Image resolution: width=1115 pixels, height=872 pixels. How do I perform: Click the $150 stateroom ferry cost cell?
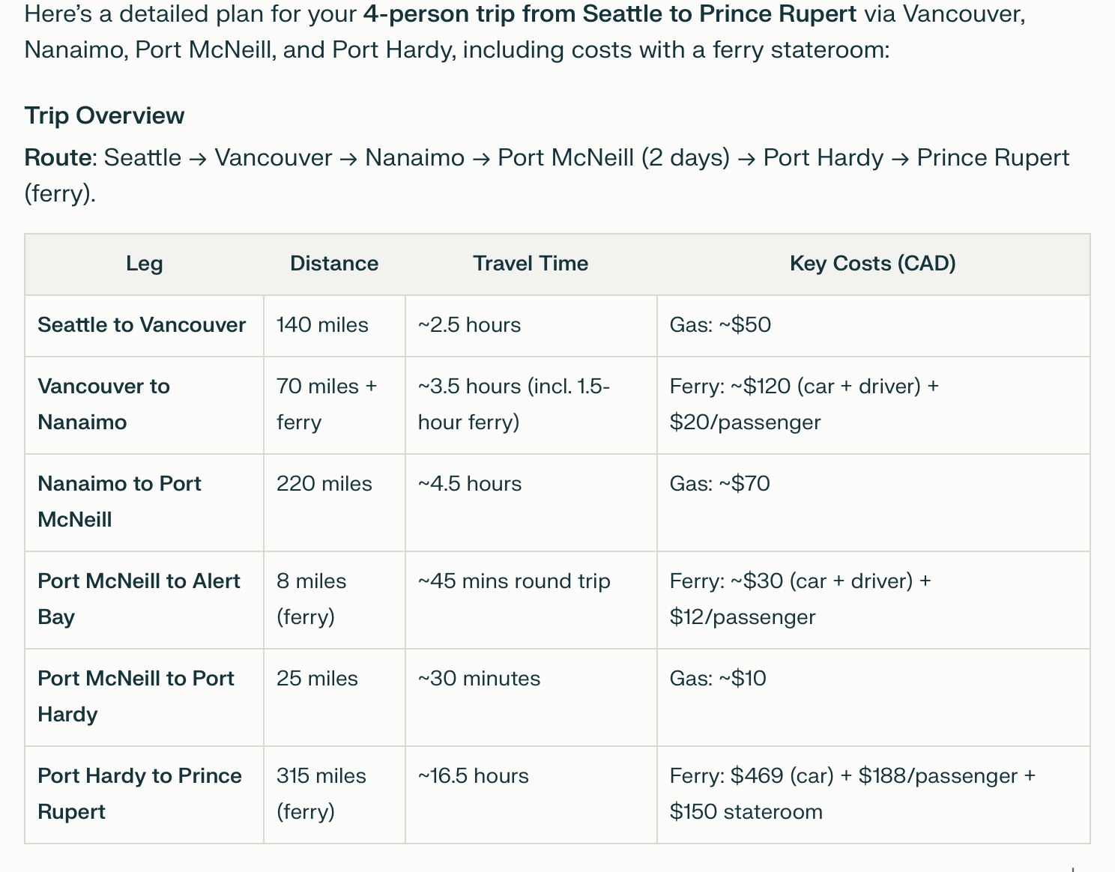[852, 793]
